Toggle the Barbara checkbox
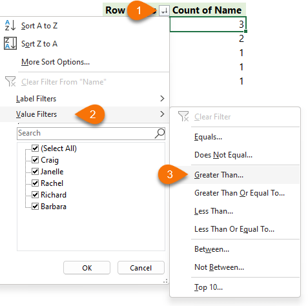Screen dimensions: 308x306 coord(35,206)
